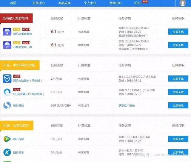191x162 pixels.
Task: Click the user avatar icon
Action: pyautogui.click(x=183, y=3)
